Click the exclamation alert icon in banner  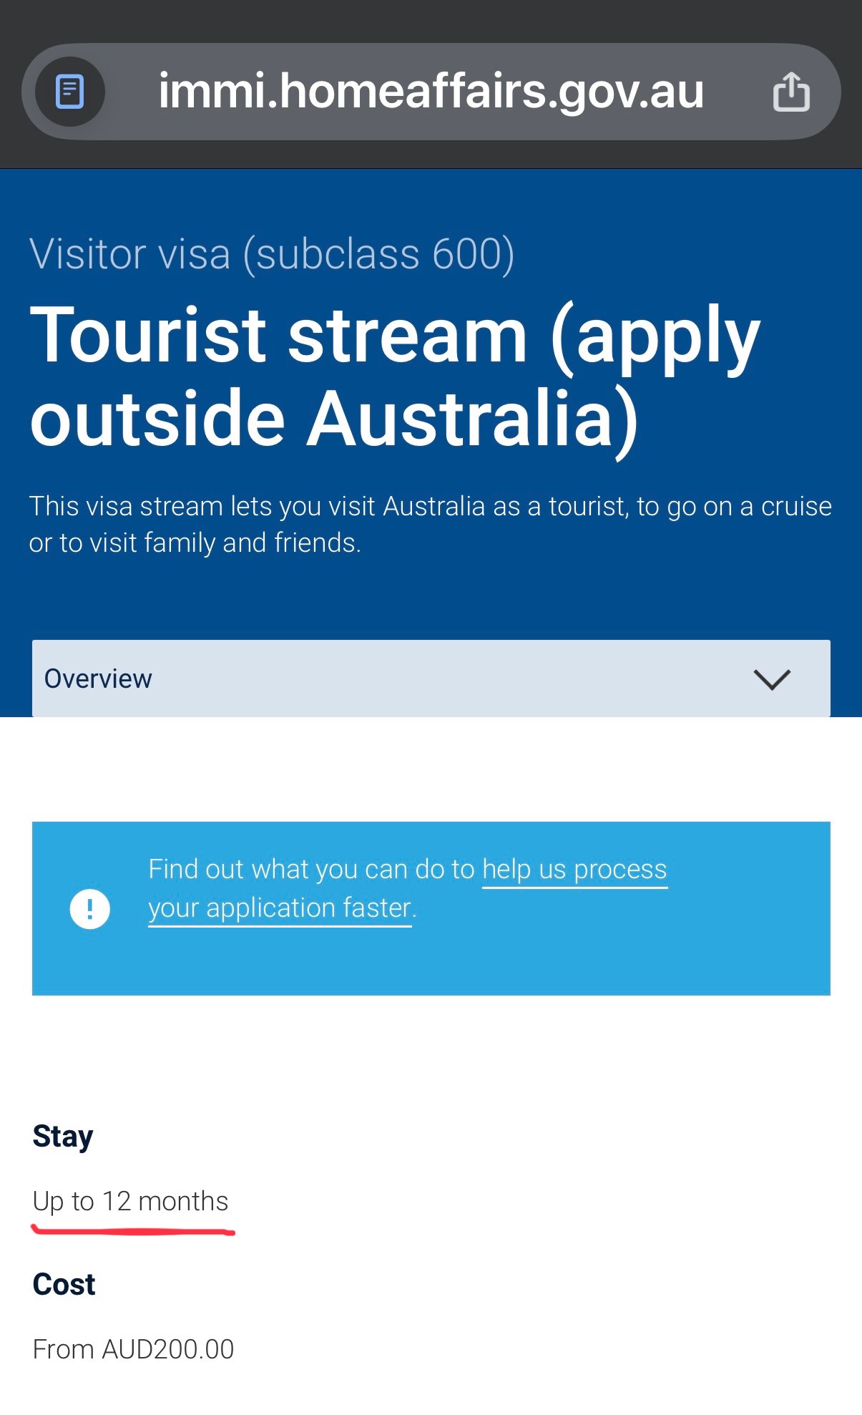click(89, 909)
